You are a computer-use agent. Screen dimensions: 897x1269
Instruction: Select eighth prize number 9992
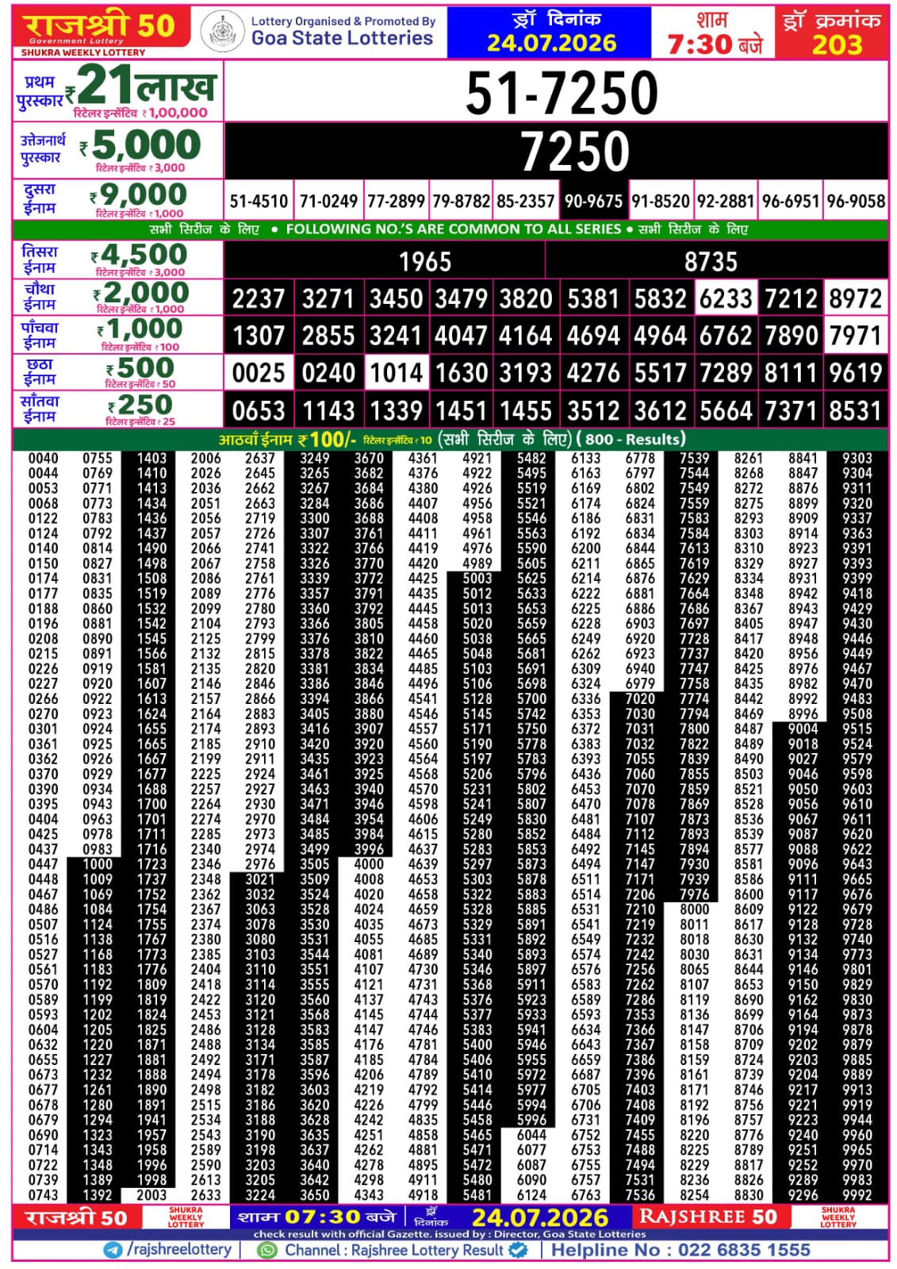pyautogui.click(x=857, y=1195)
